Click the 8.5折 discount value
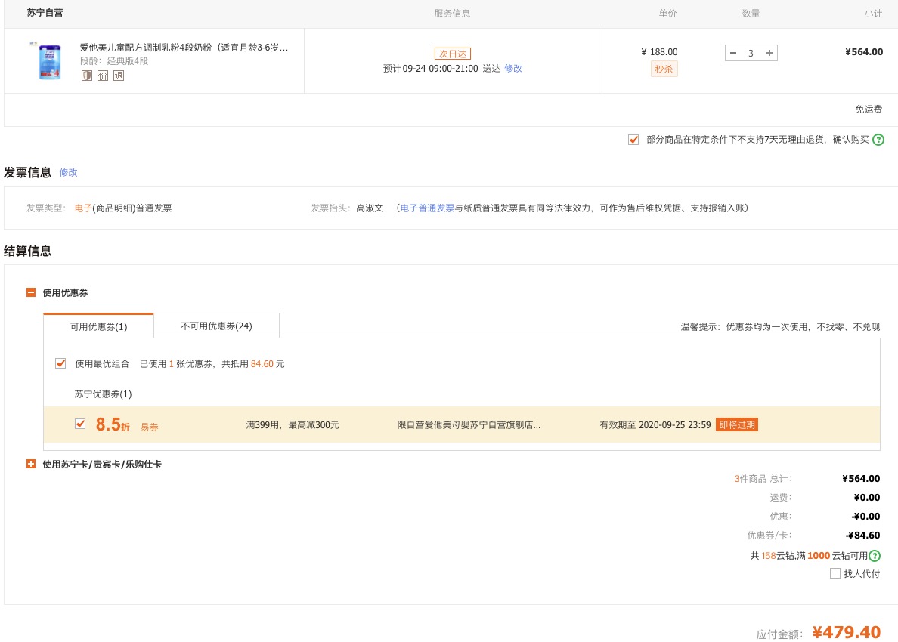This screenshot has width=898, height=642. 112,424
